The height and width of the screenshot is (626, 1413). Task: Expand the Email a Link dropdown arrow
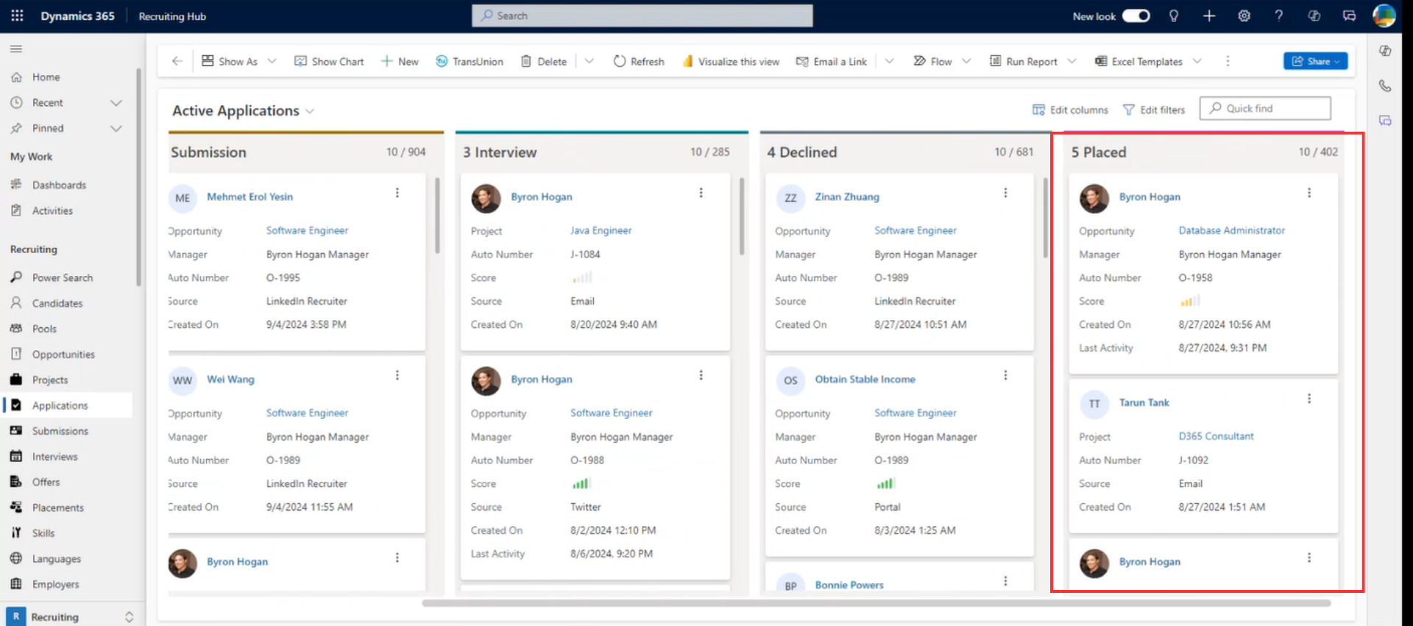point(889,61)
